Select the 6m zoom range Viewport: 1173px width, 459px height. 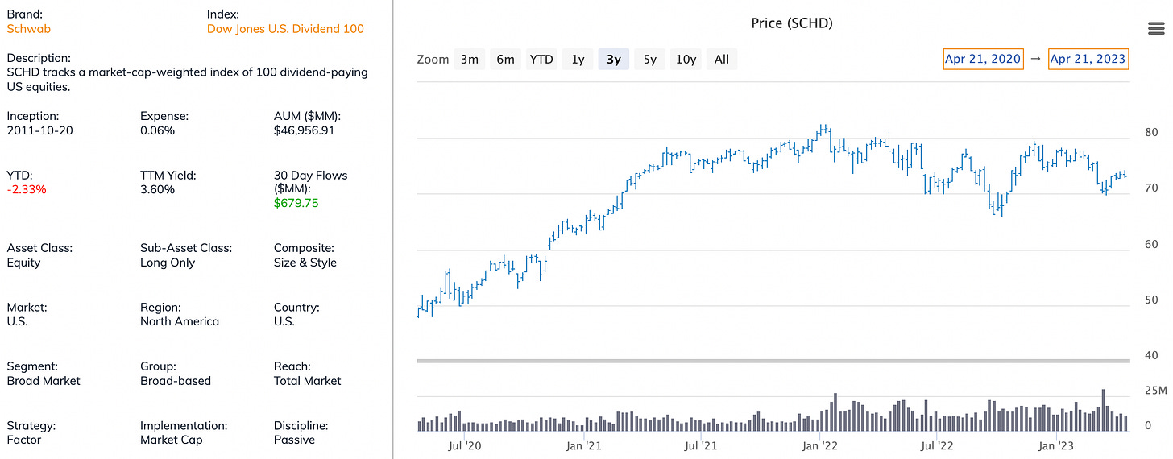505,59
